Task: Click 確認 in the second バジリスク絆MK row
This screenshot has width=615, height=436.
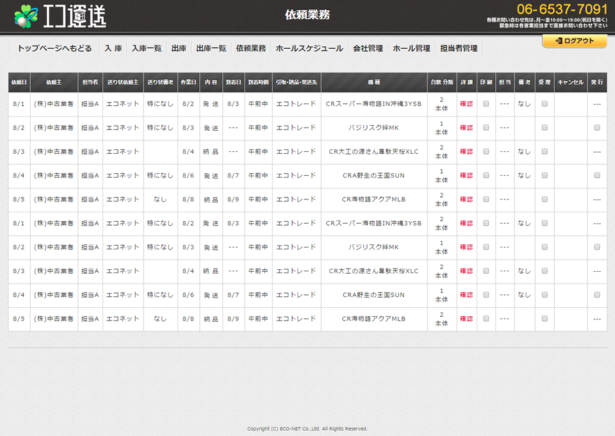Action: coord(466,247)
